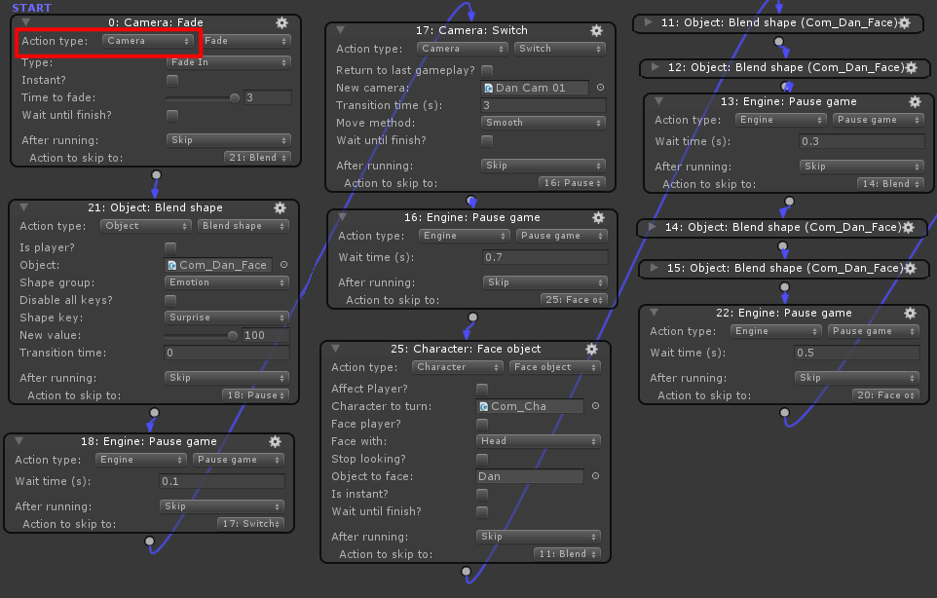Toggle the Face player? checkbox
Screen dimensions: 937x598
pos(482,425)
